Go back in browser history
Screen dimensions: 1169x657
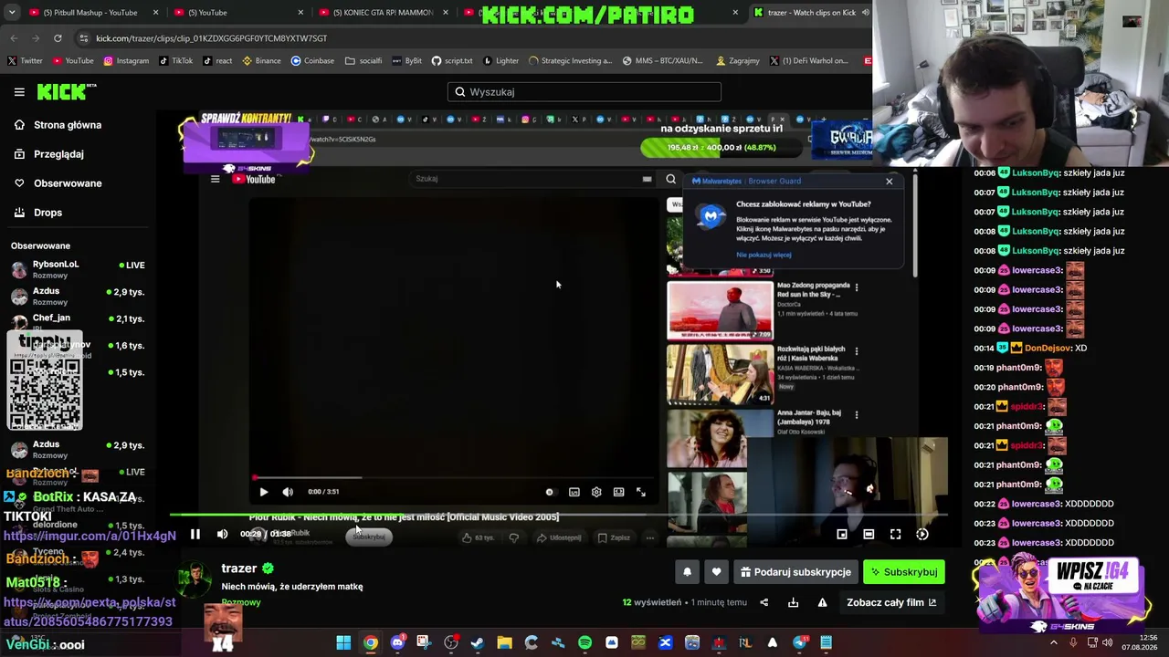coord(14,38)
